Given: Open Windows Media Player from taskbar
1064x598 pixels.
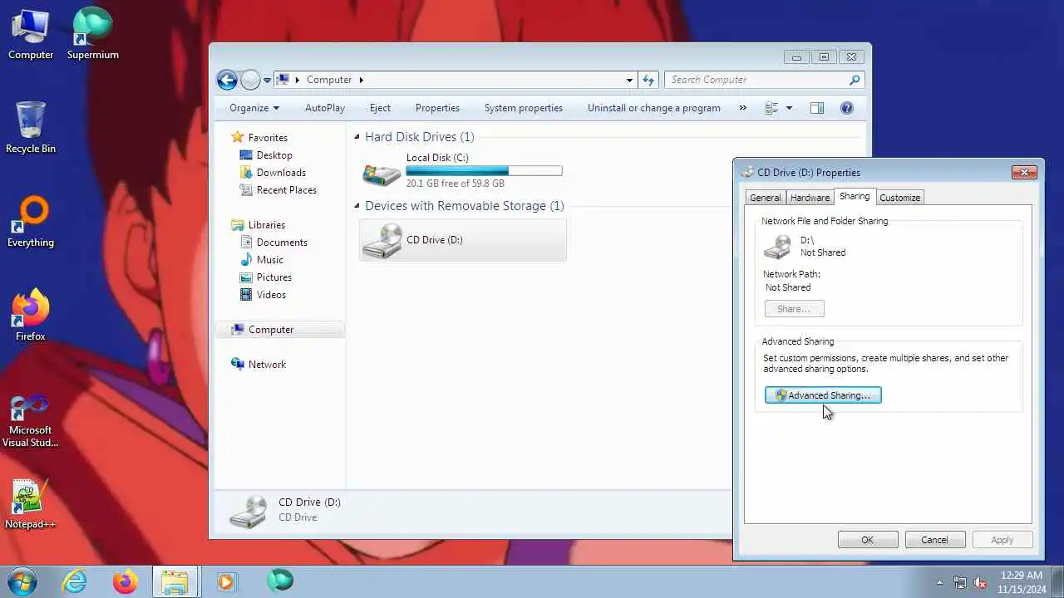Looking at the screenshot, I should 226,581.
